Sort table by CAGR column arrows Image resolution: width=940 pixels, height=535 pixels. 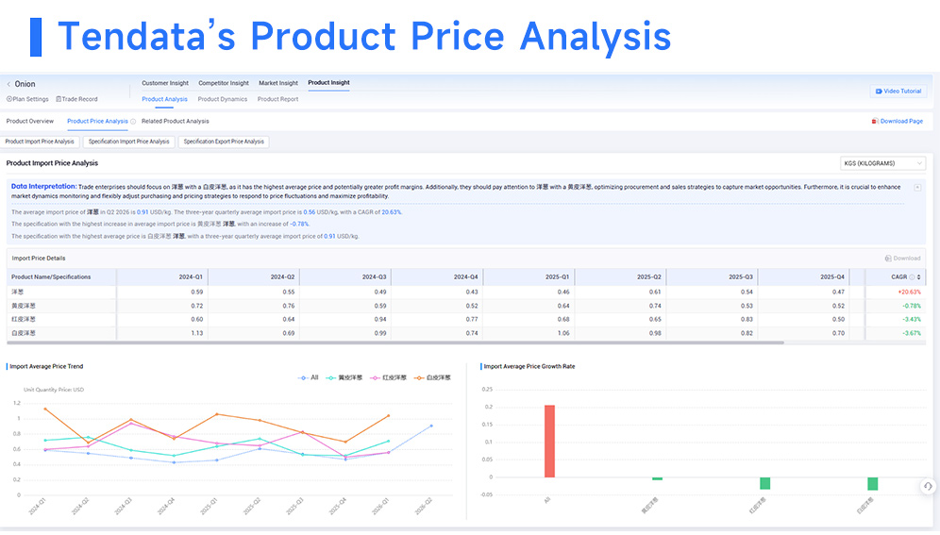[918, 277]
